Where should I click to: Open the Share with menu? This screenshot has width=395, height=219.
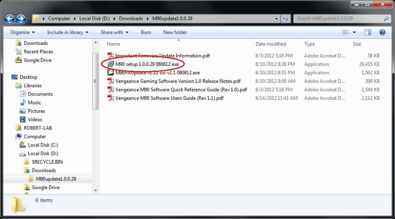(x=115, y=32)
